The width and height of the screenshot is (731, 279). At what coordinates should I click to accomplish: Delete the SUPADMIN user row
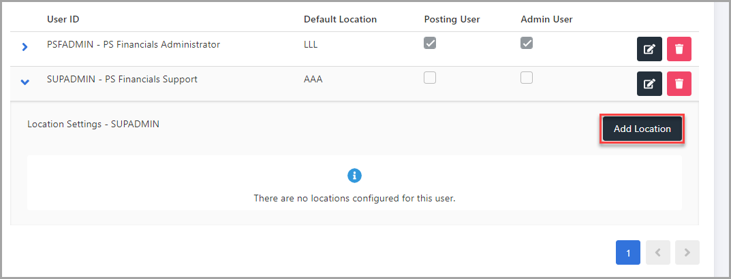(679, 84)
